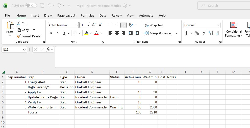
Task: Click Comma Style icon
Action: tap(204, 33)
